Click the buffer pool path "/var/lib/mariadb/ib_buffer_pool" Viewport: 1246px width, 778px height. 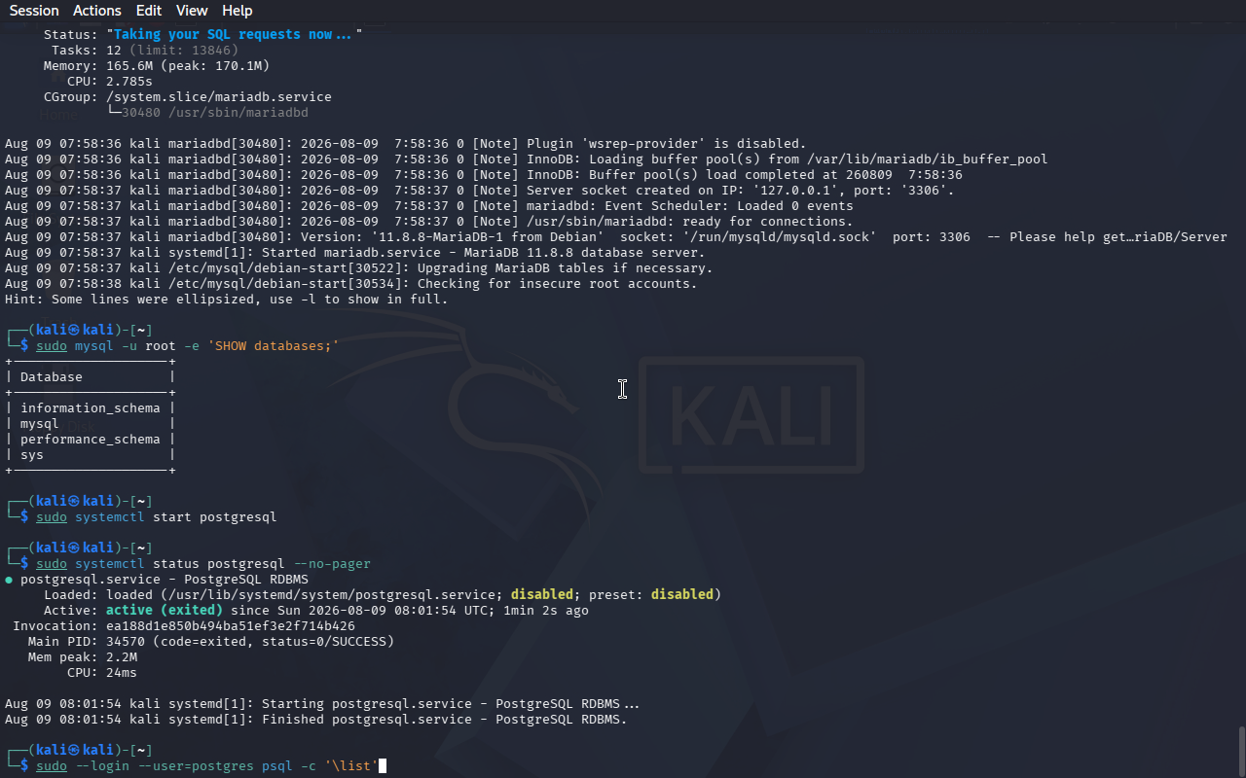tap(928, 159)
